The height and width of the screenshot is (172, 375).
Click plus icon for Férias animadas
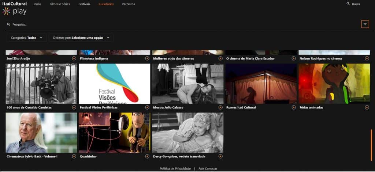point(367,107)
